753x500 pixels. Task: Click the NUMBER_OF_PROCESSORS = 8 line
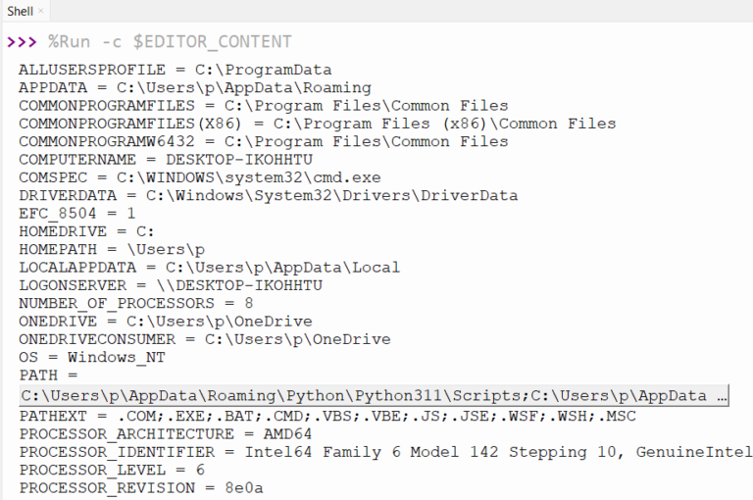135,303
